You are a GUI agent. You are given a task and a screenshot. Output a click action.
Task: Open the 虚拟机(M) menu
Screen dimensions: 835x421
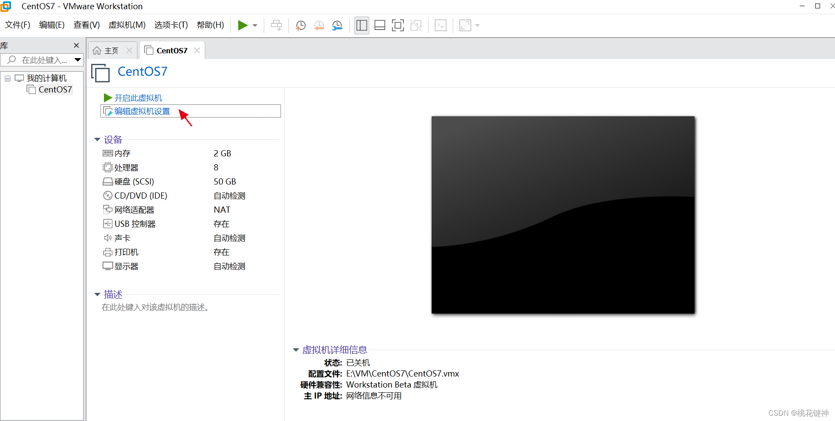(127, 25)
